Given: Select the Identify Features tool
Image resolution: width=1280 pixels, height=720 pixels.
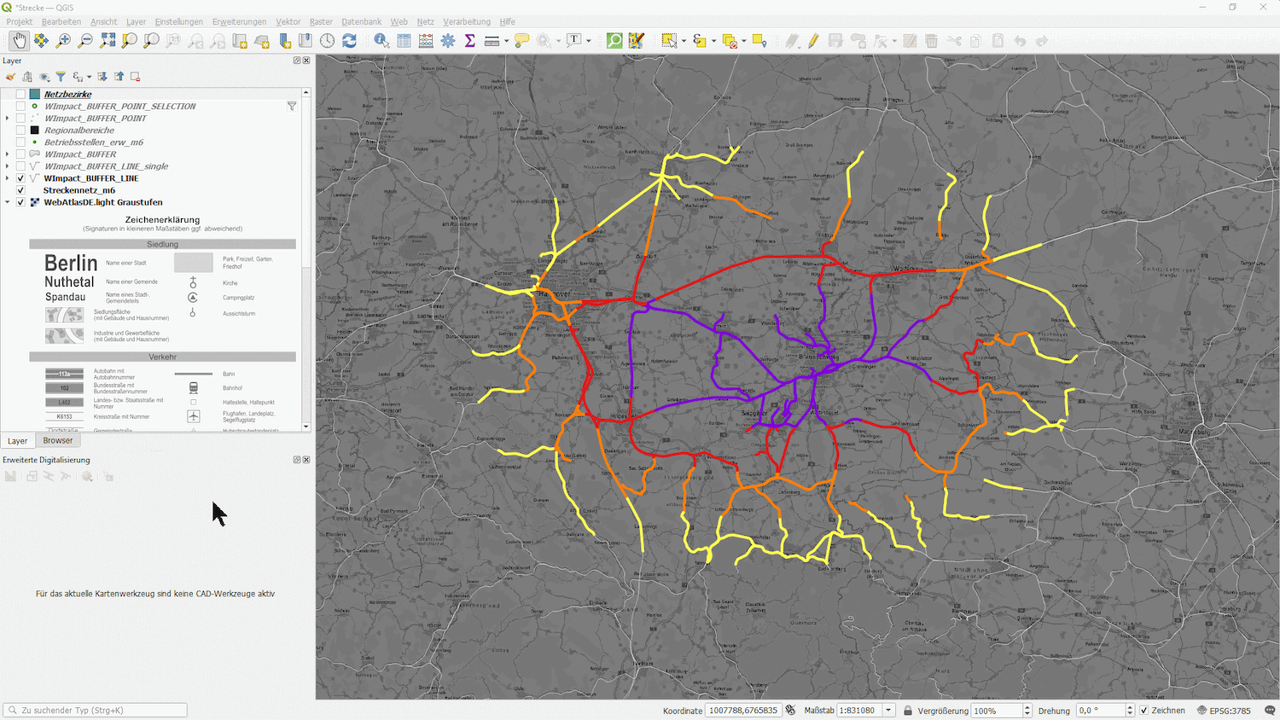Looking at the screenshot, I should (x=381, y=40).
